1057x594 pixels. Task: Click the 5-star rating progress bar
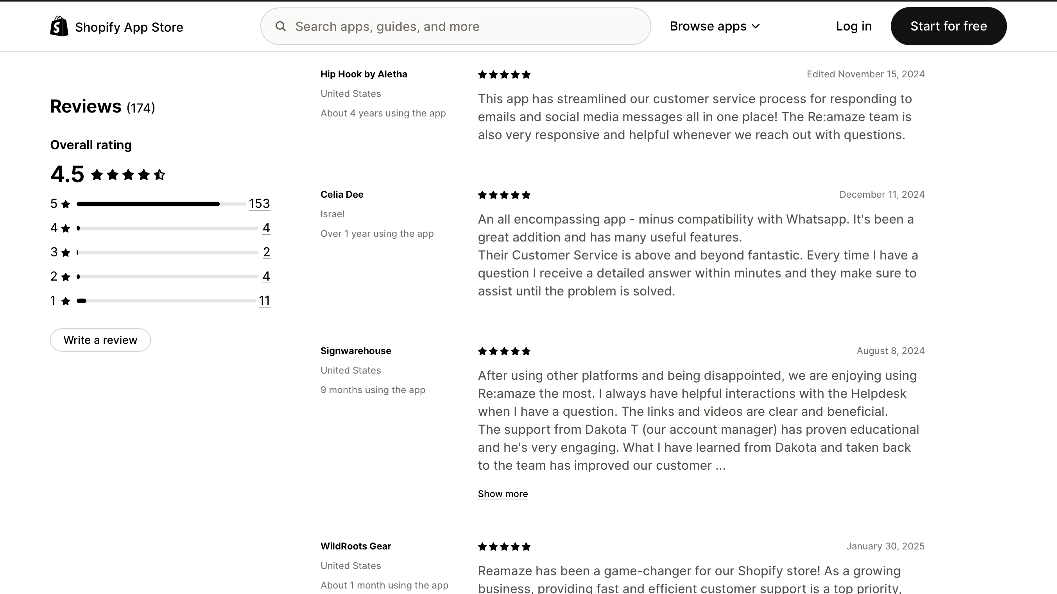tap(161, 204)
